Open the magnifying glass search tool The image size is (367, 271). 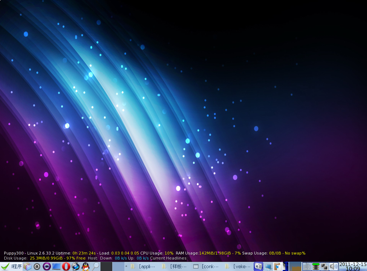(95, 267)
